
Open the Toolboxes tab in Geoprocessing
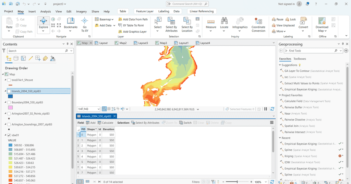tap(300, 59)
